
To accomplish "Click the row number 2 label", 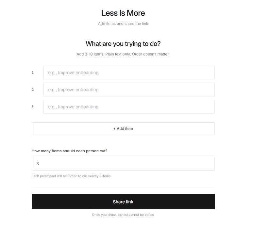I will coord(33,90).
